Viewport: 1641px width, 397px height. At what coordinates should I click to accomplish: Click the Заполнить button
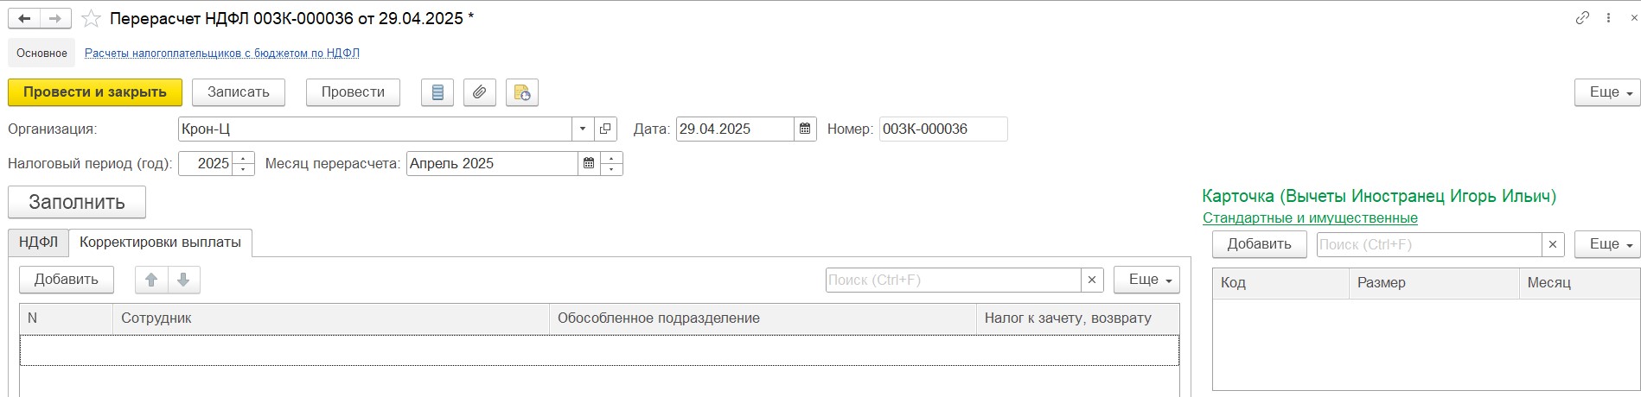point(77,202)
